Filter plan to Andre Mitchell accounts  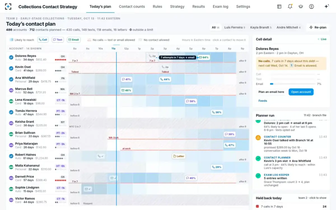pyautogui.click(x=289, y=27)
